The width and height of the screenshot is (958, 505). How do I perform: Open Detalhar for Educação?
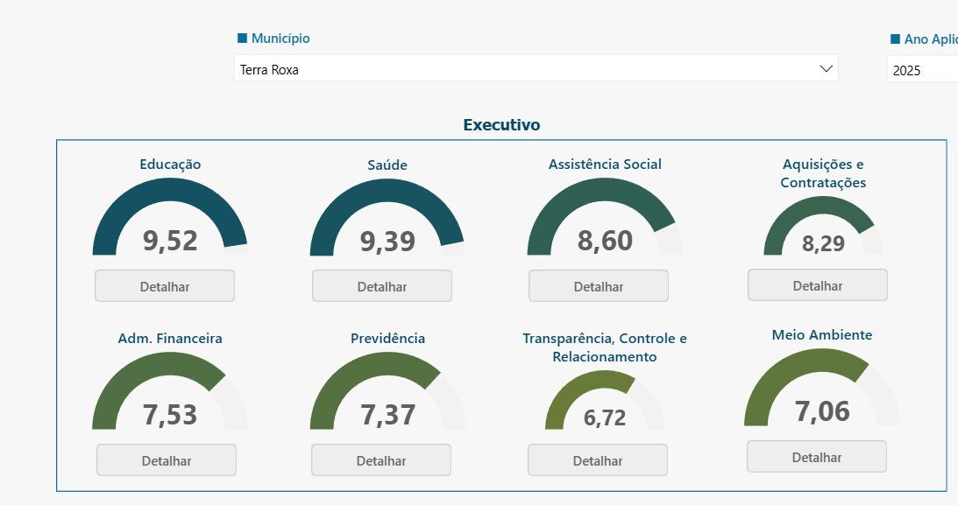[x=165, y=286]
